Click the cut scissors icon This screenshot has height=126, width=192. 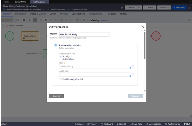[x=41, y=20]
